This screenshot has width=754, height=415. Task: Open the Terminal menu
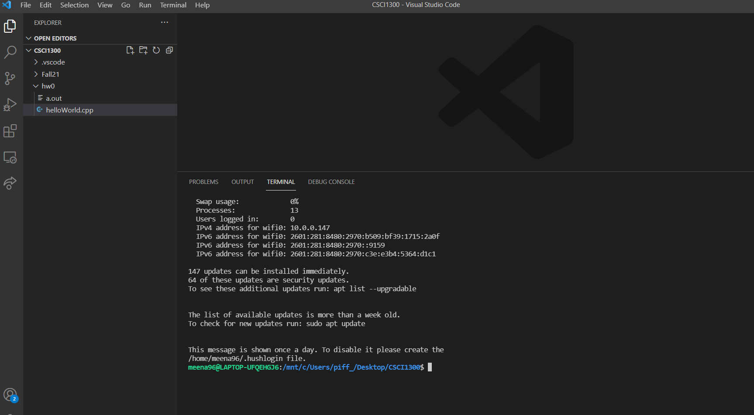(173, 5)
